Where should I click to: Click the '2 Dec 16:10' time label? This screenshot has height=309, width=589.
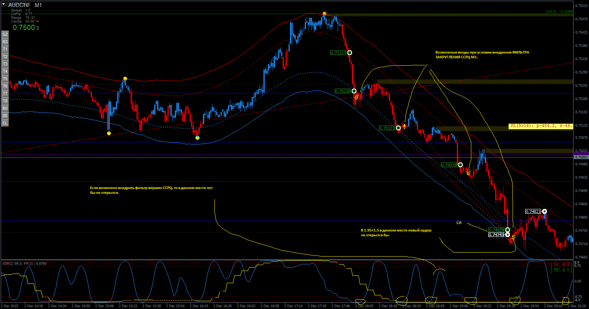click(199, 306)
